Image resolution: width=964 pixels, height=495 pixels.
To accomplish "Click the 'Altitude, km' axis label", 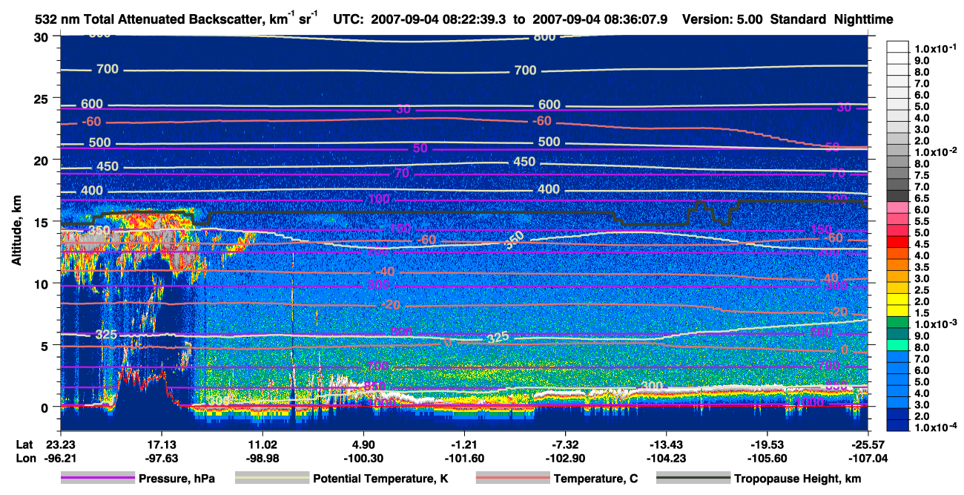I will pos(16,232).
